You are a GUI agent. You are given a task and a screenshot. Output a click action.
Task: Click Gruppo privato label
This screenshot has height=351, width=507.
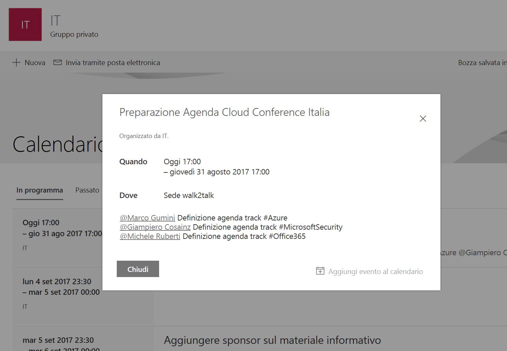(x=74, y=34)
